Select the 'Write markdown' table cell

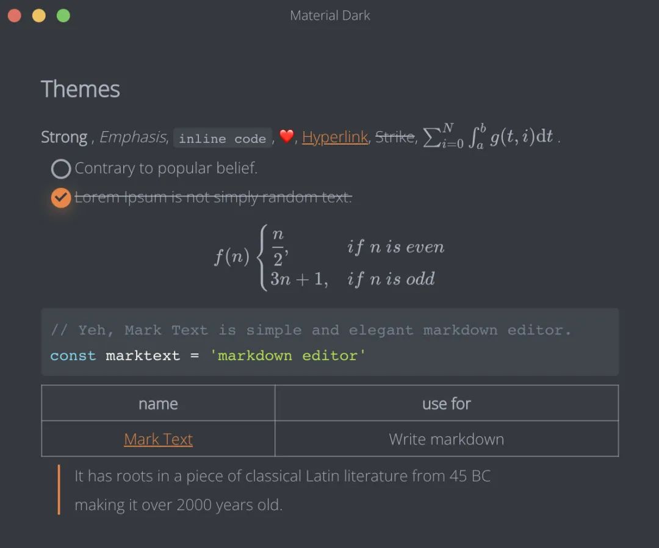[446, 439]
